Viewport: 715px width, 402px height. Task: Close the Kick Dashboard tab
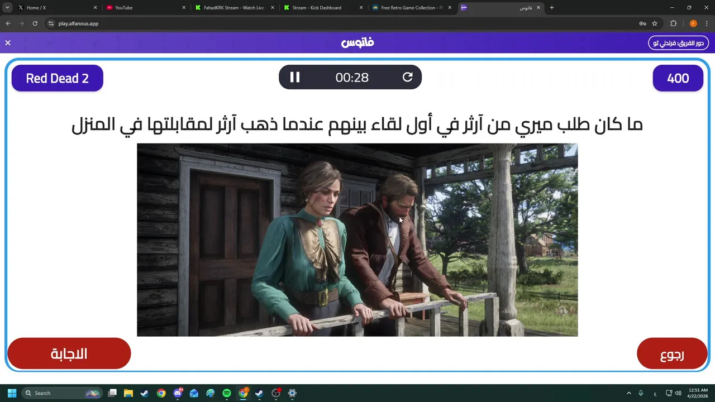[x=361, y=8]
